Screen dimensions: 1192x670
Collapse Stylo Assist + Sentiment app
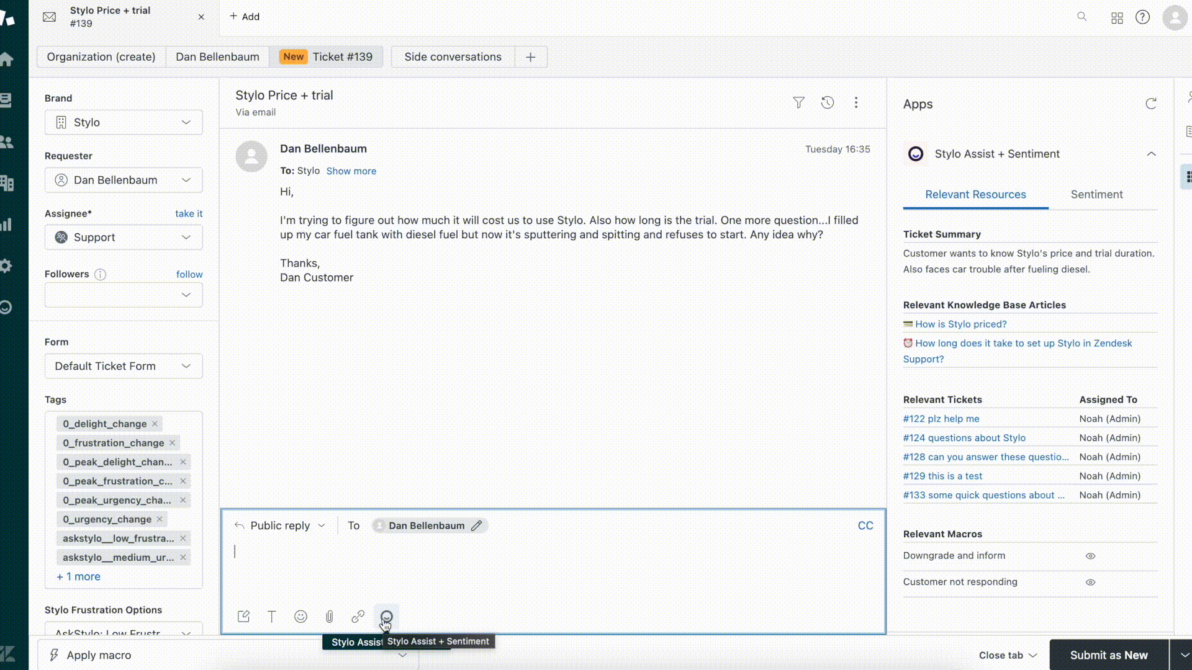(1151, 154)
